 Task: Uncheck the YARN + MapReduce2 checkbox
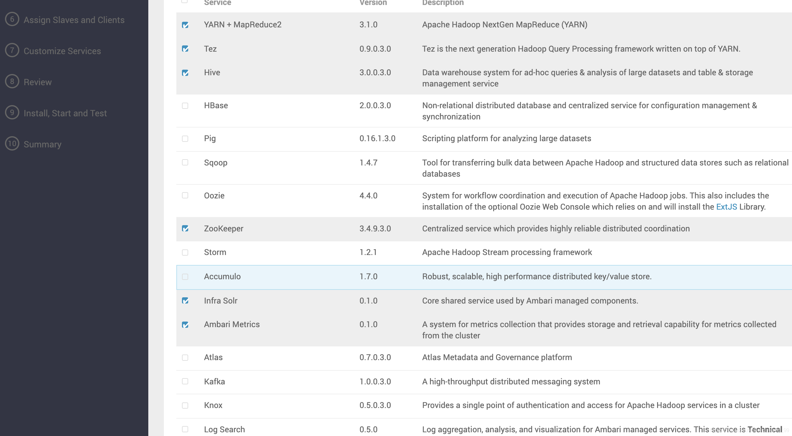185,25
